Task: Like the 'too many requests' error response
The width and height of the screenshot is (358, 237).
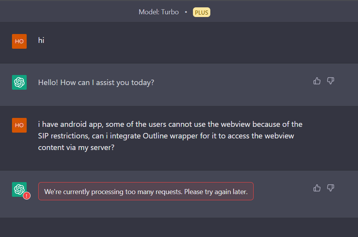Action: (x=317, y=188)
